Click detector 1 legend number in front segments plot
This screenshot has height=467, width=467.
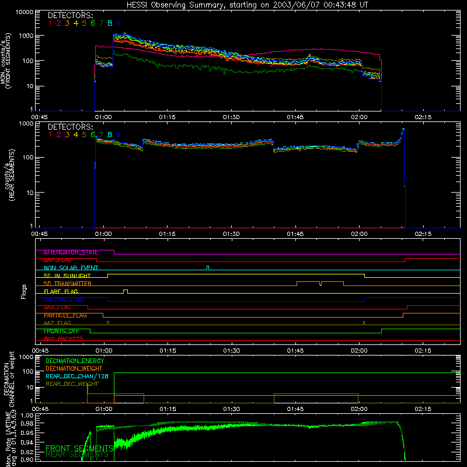click(x=50, y=23)
